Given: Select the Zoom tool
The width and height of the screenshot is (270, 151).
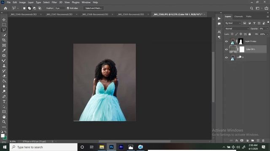Looking at the screenshot, I should (x=4, y=122).
